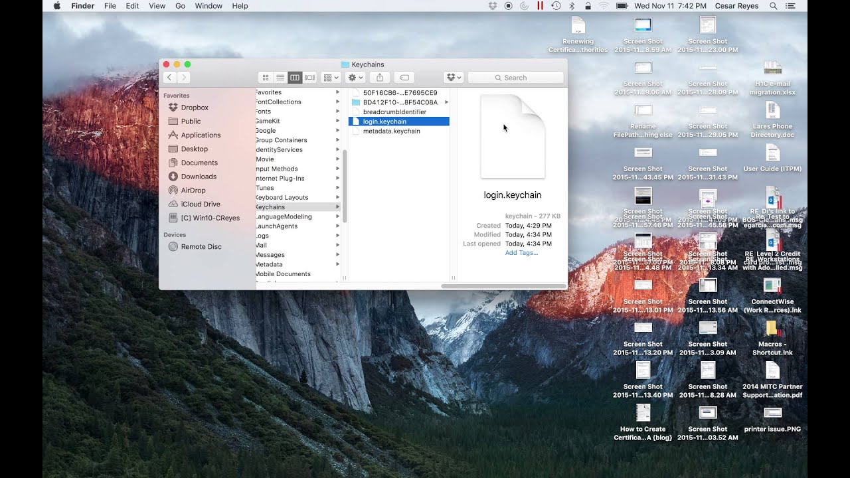Open the Edit menu
This screenshot has width=850, height=478.
click(132, 6)
